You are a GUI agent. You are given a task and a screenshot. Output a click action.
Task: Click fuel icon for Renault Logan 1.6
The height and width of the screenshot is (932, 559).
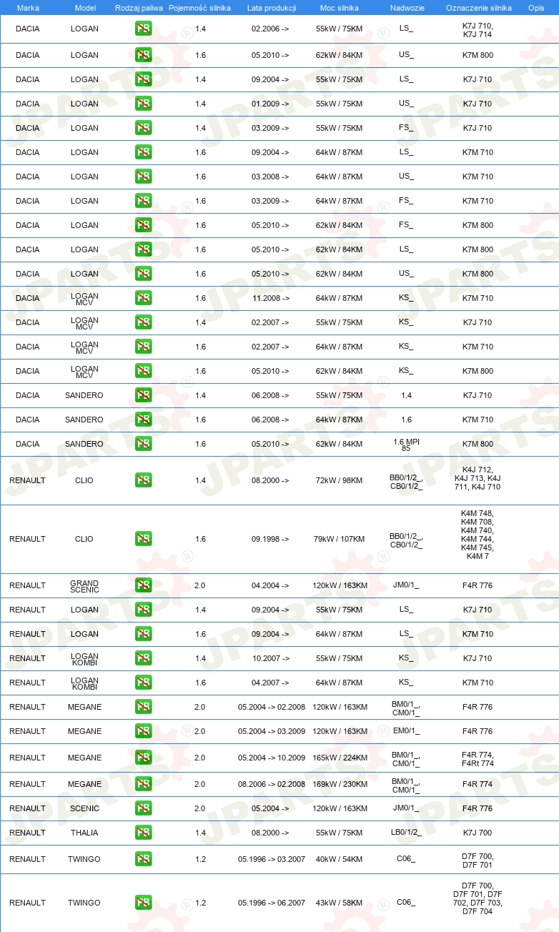pos(143,634)
